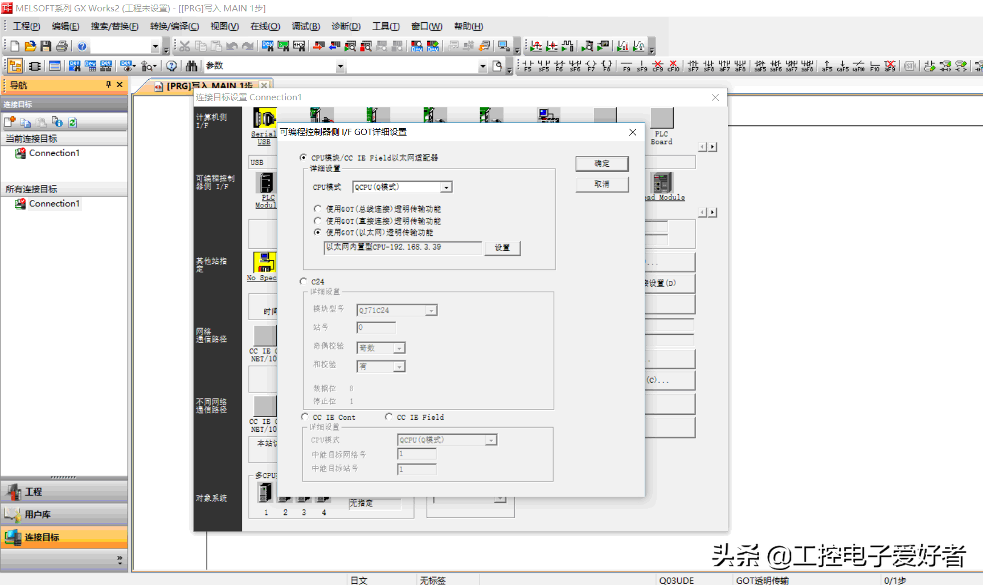
Task: Open the empty dropdown beside the help icon
Action: tap(155, 47)
